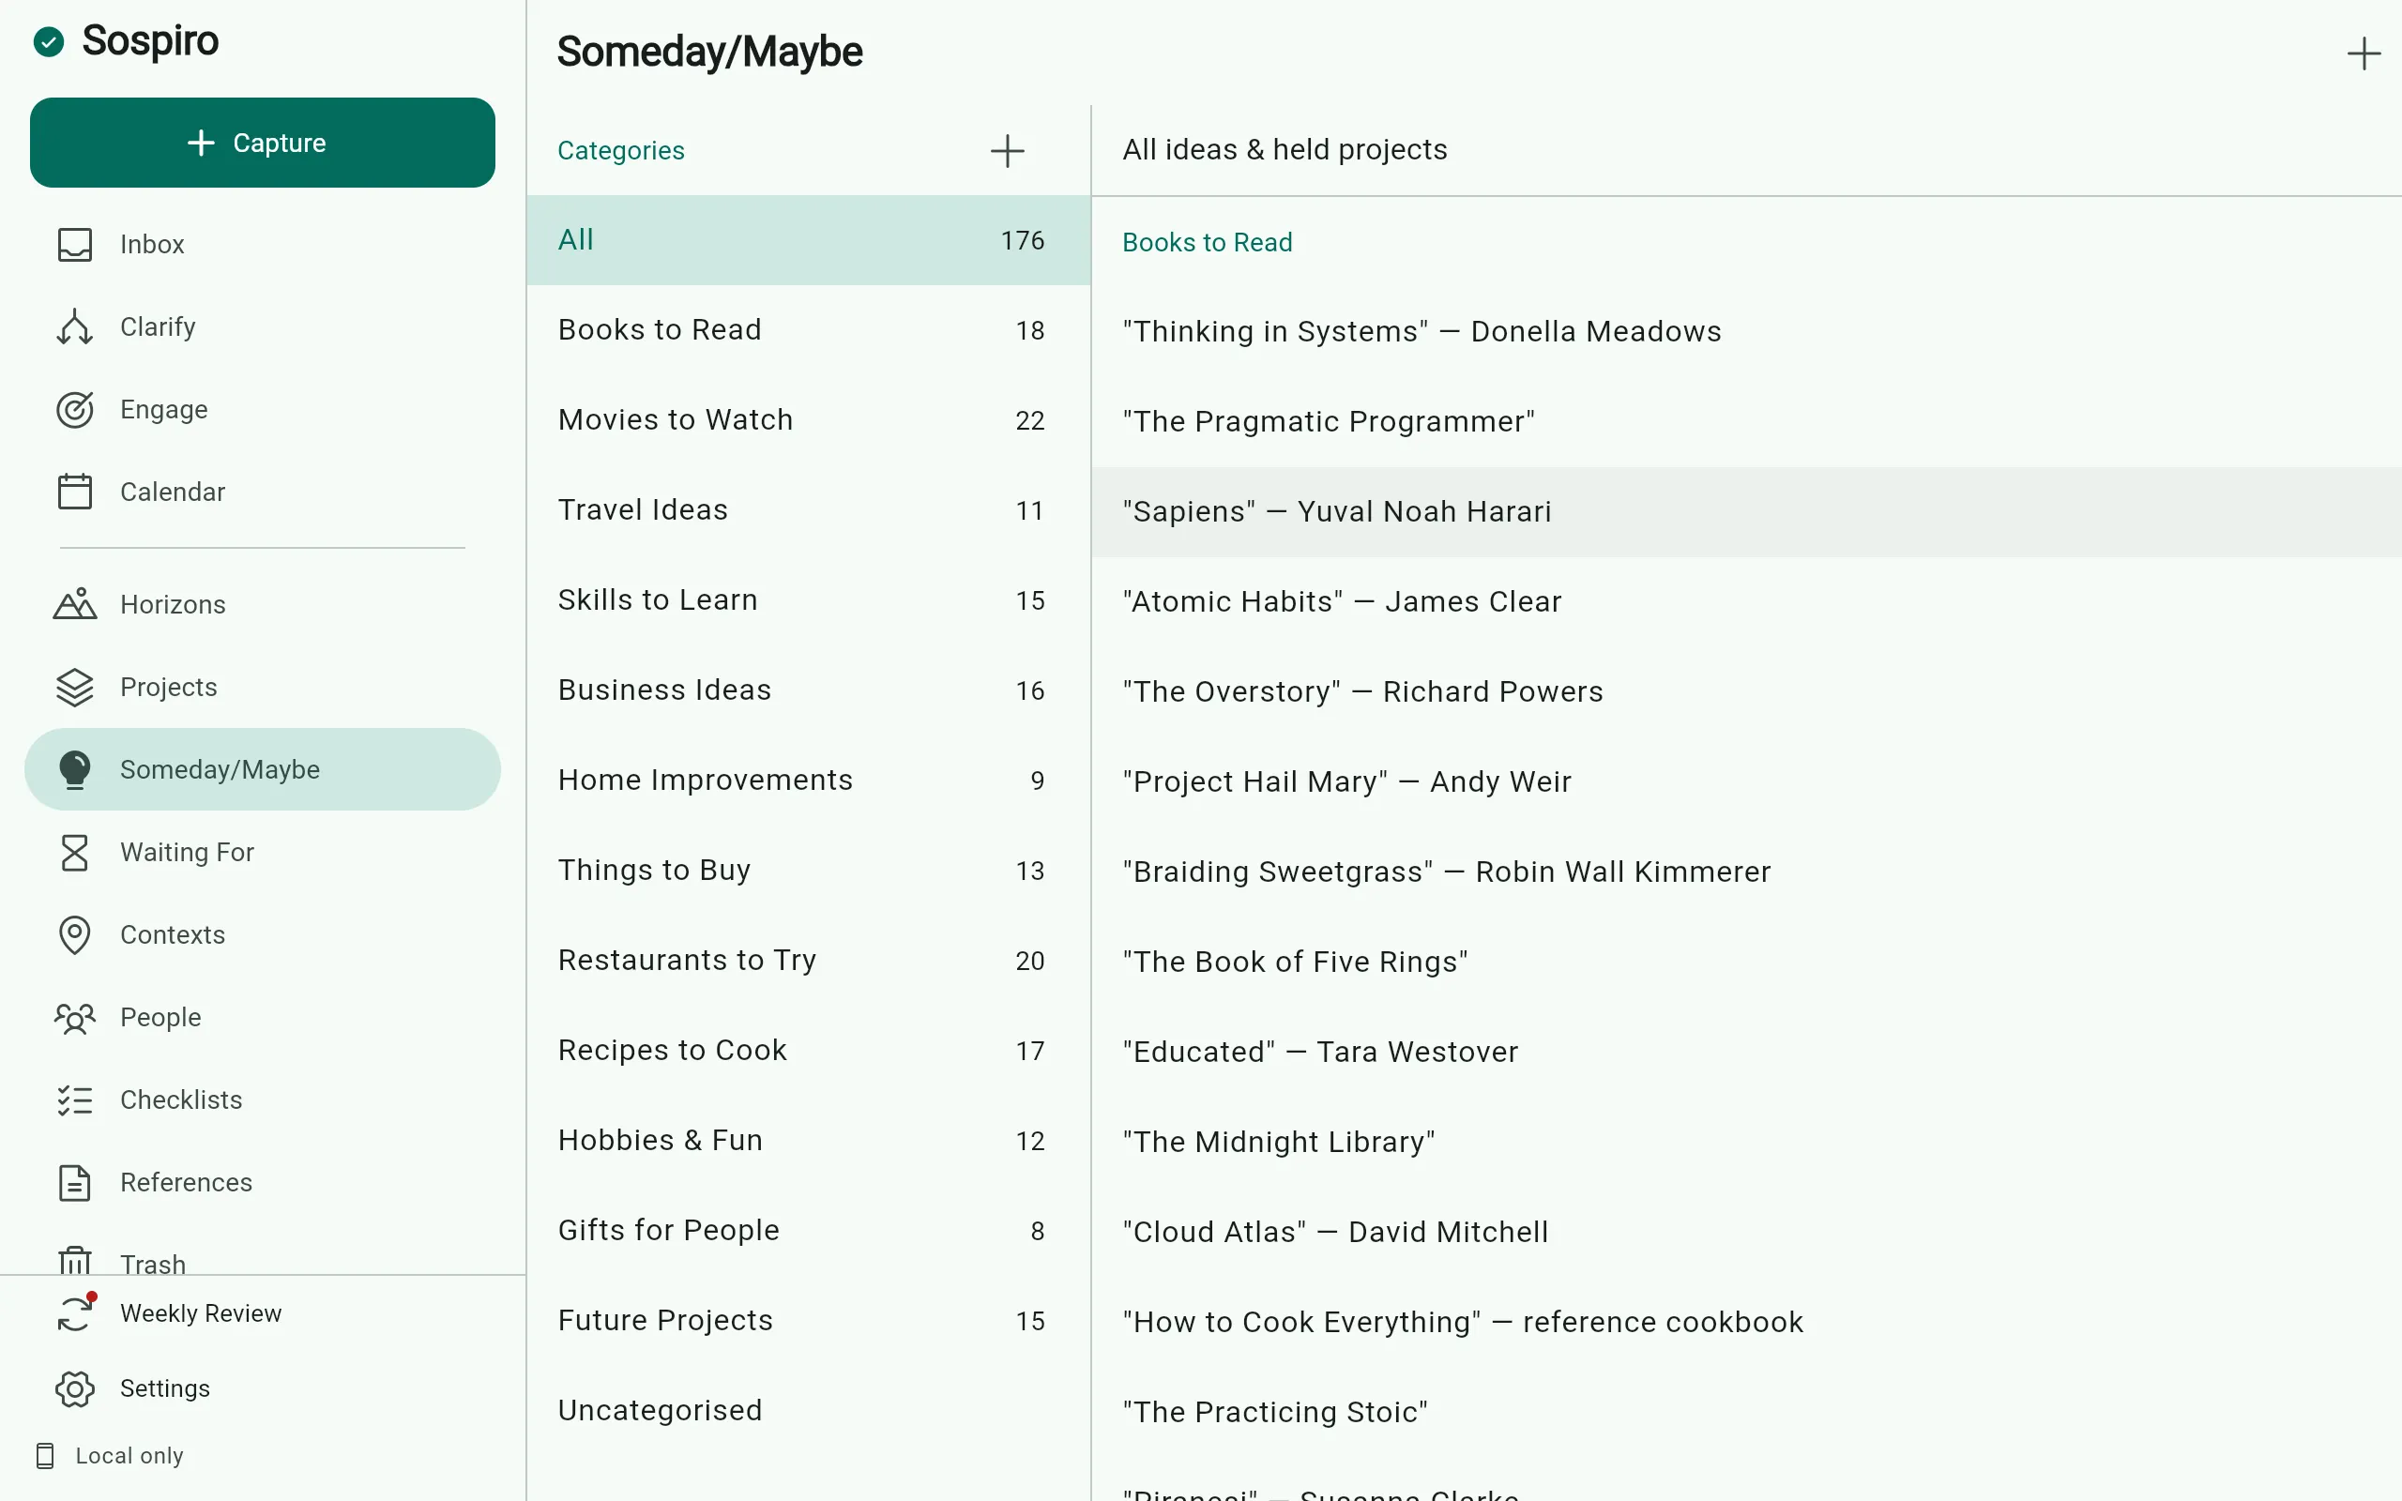
Task: Open the Travel Ideas category
Action: 808,510
